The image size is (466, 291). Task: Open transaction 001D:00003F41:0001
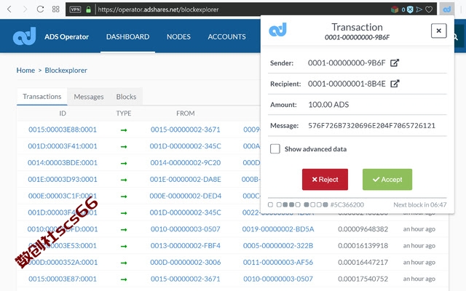(63, 146)
